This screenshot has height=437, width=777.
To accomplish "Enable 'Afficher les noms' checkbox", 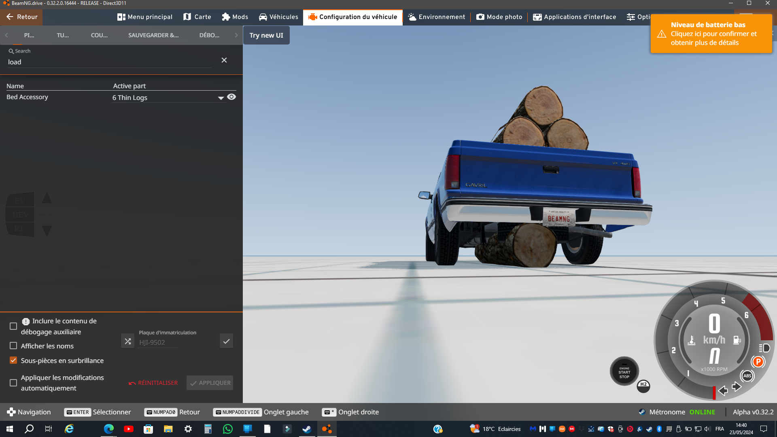I will 13,346.
